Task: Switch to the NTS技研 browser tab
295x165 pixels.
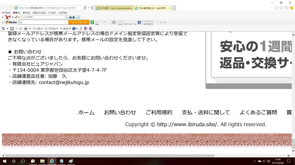Action: coord(114,7)
